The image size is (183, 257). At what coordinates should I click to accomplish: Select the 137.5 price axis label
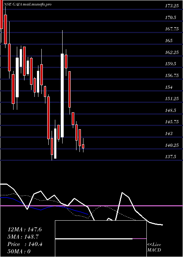click(x=171, y=157)
